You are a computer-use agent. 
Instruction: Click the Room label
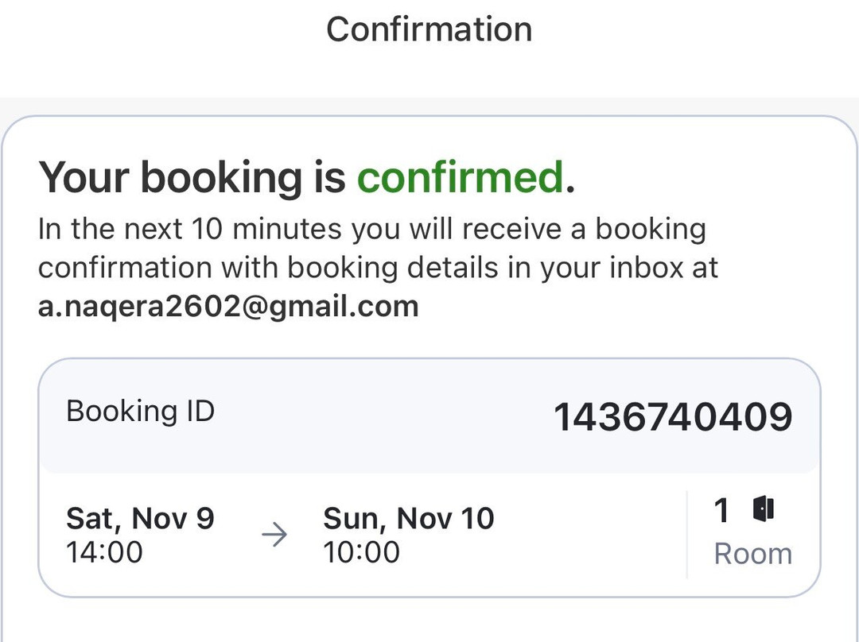tap(752, 554)
